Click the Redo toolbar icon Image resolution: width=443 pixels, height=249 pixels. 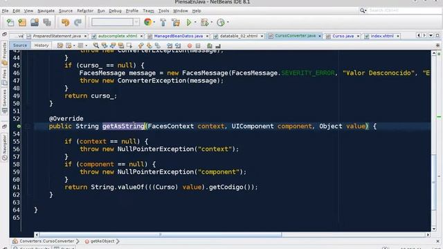tap(78, 22)
